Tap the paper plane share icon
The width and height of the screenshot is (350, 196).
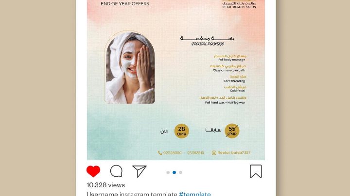click(x=140, y=171)
